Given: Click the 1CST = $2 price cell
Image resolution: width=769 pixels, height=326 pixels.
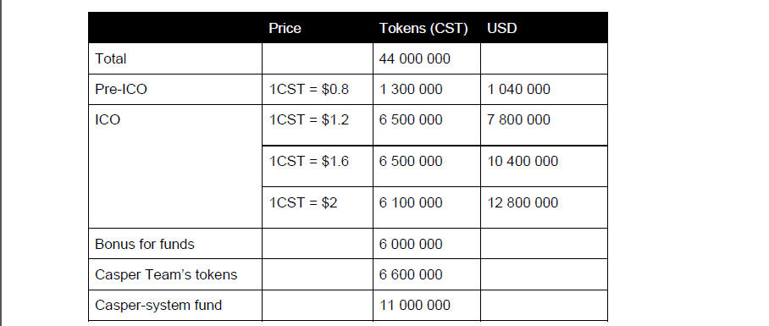Looking at the screenshot, I should point(303,202).
